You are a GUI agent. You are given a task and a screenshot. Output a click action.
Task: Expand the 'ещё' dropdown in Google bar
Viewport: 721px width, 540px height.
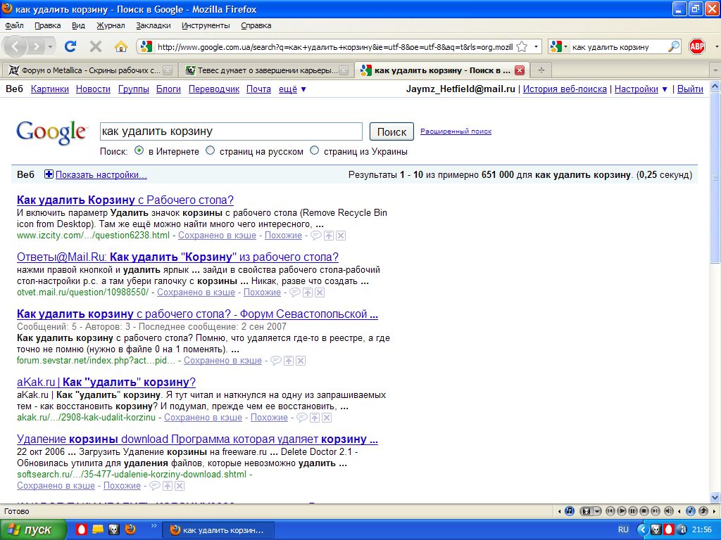(292, 89)
